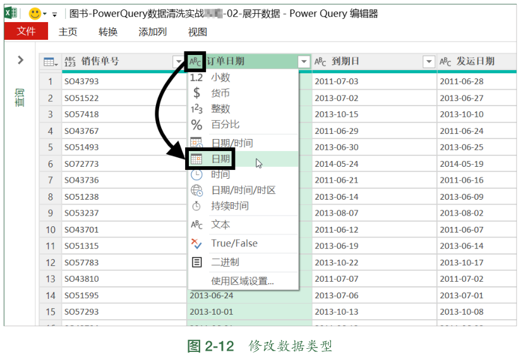523x357 pixels.
Task: Click the percent sign icon
Action: (x=197, y=124)
